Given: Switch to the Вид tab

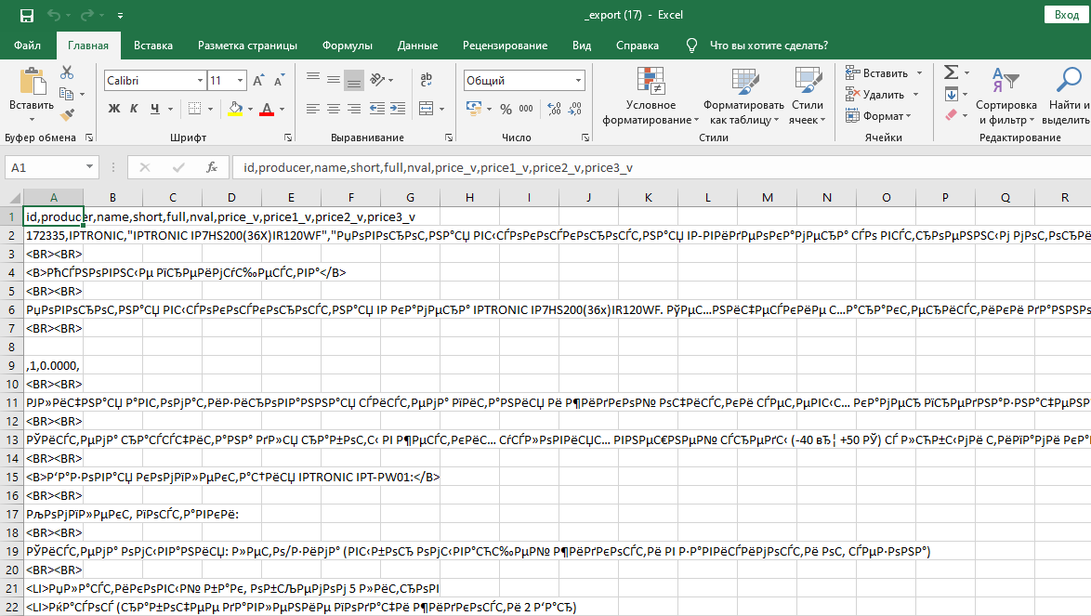Looking at the screenshot, I should coord(582,46).
